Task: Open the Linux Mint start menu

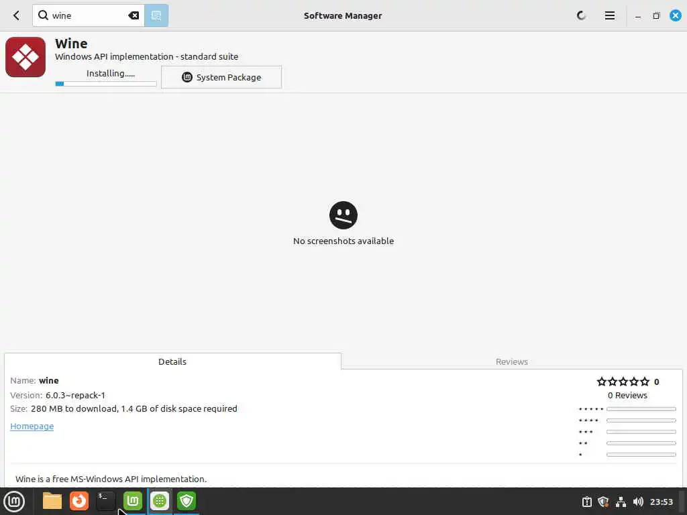Action: (14, 502)
